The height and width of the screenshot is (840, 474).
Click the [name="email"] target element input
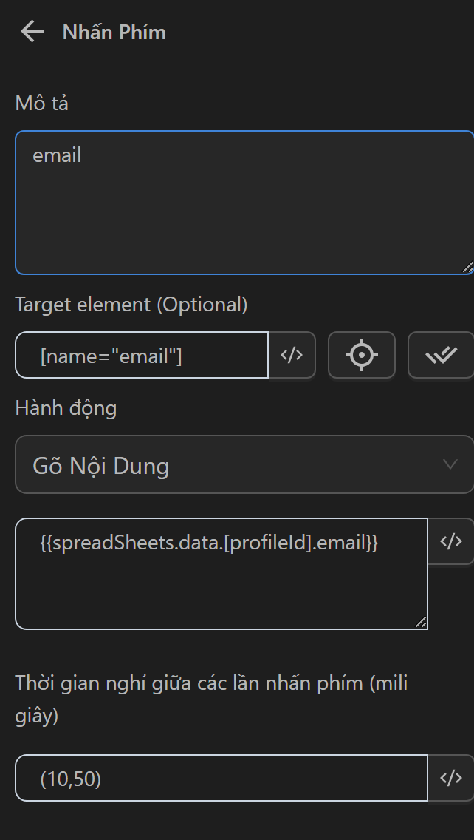(x=142, y=356)
